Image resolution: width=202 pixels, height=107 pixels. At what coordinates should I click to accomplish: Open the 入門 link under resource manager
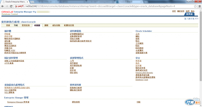[72, 61]
